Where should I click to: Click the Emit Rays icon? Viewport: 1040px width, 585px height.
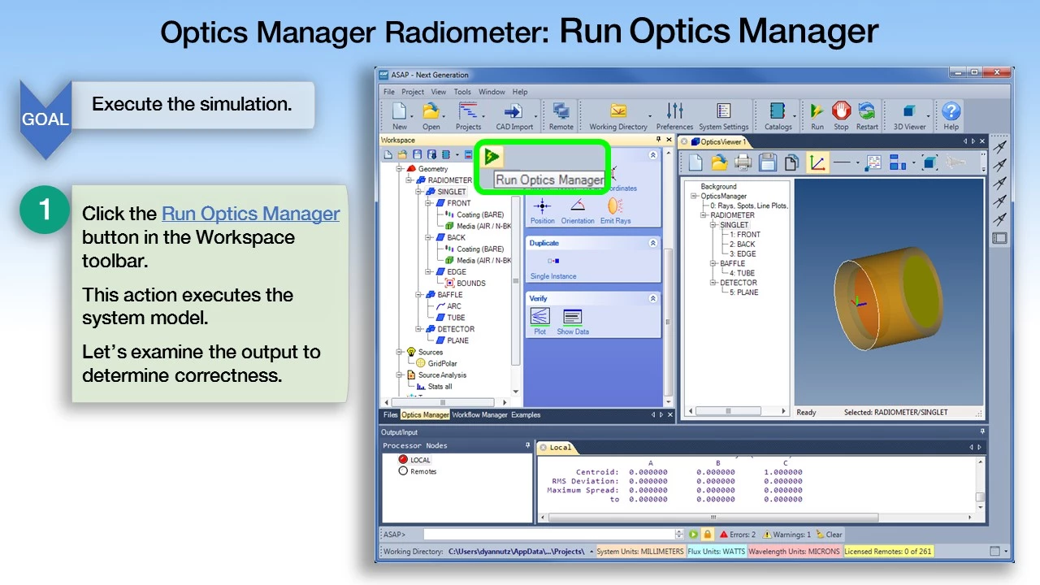(x=615, y=210)
